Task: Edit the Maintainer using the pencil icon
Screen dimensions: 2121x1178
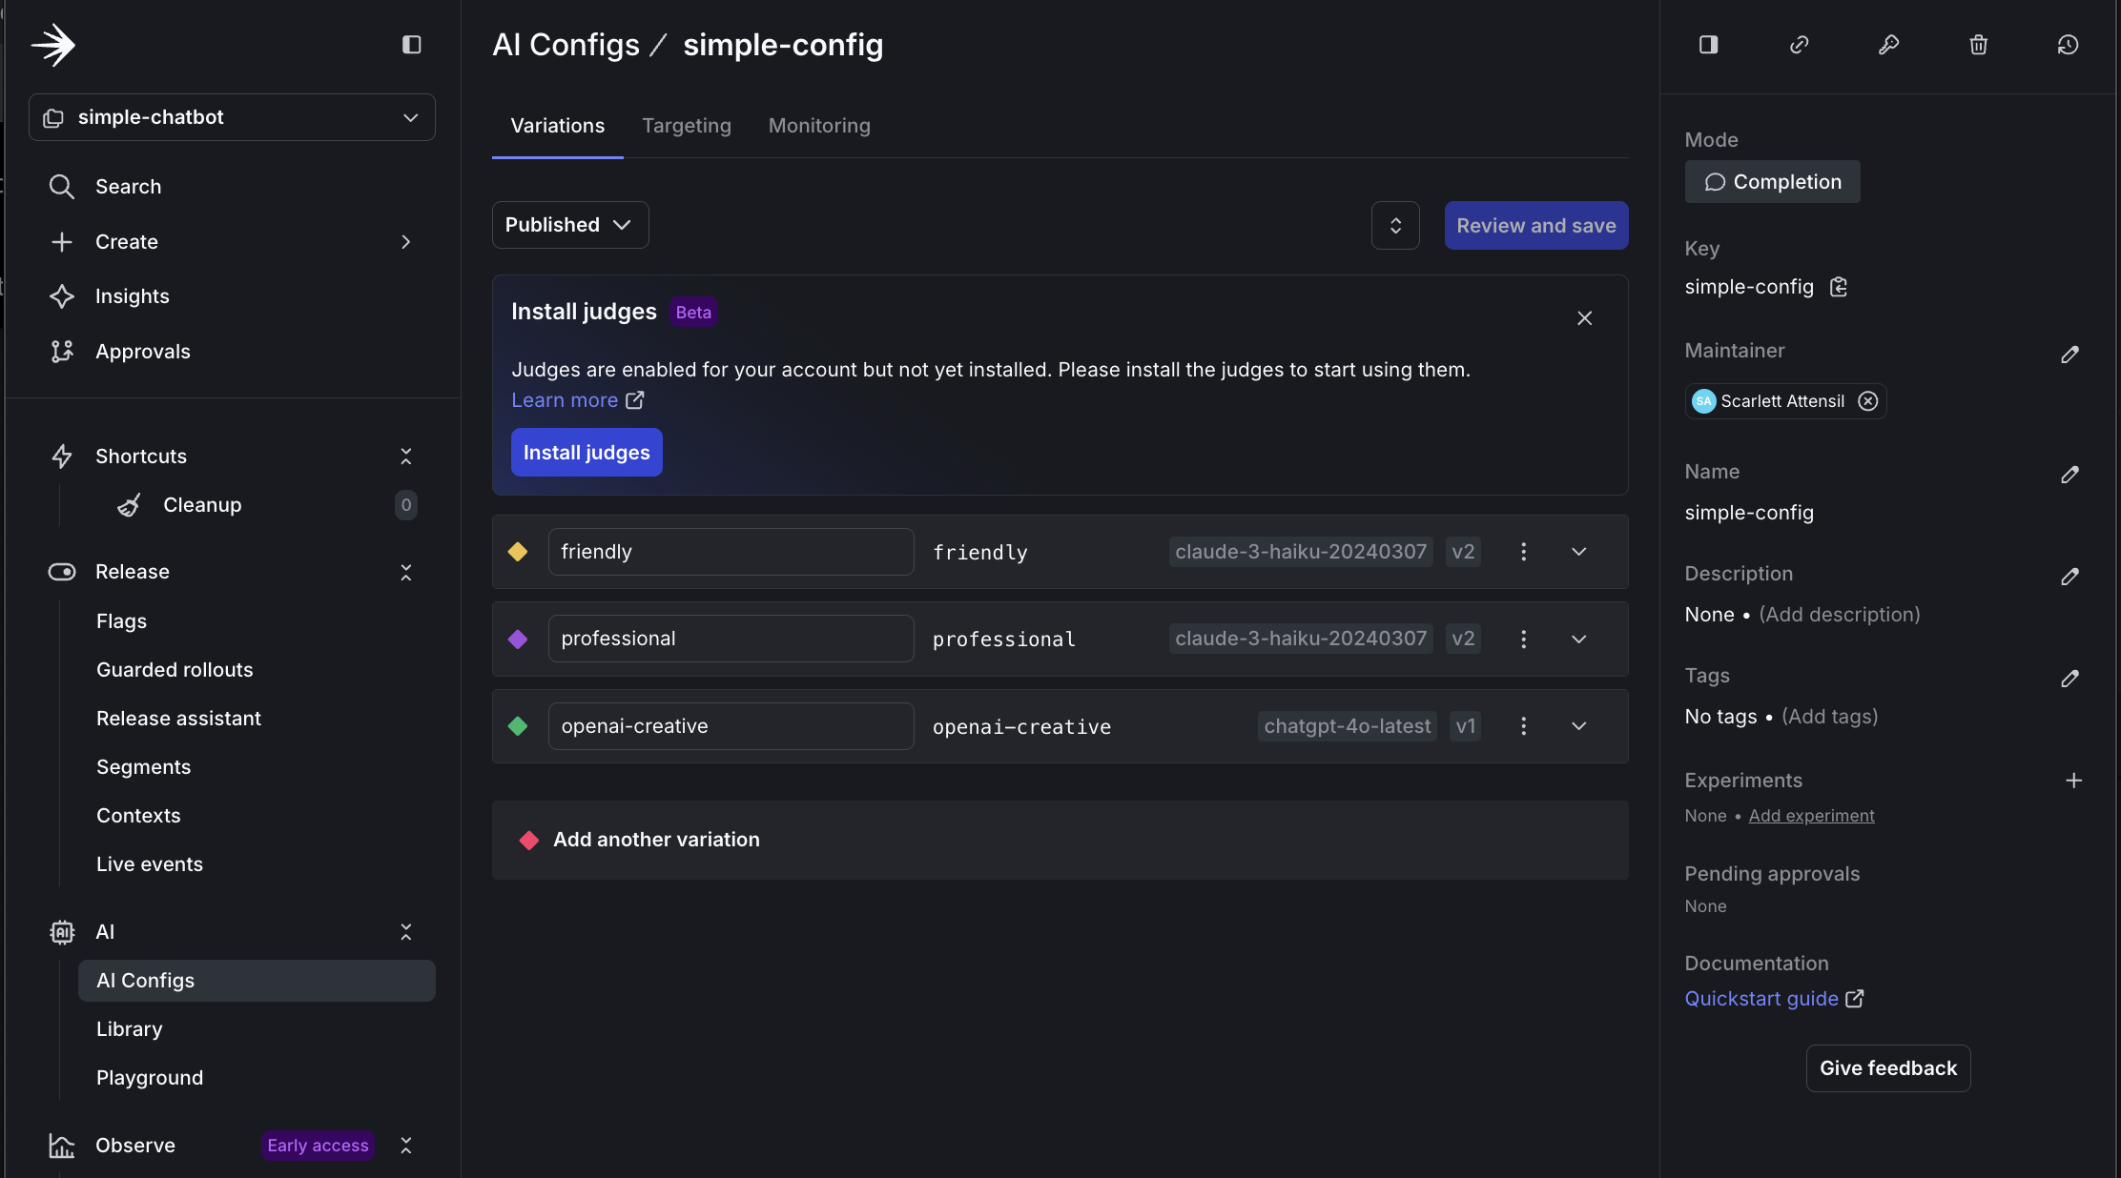Action: (x=2070, y=355)
